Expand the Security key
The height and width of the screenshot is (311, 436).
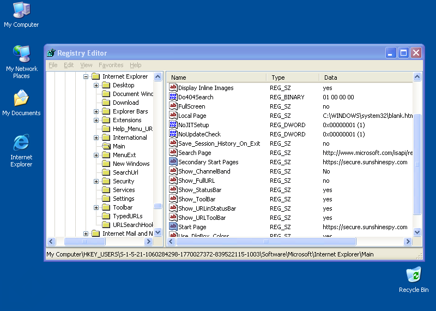click(96, 181)
